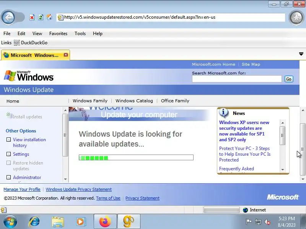
Task: Click the page icon in the address bar
Action: point(60,18)
